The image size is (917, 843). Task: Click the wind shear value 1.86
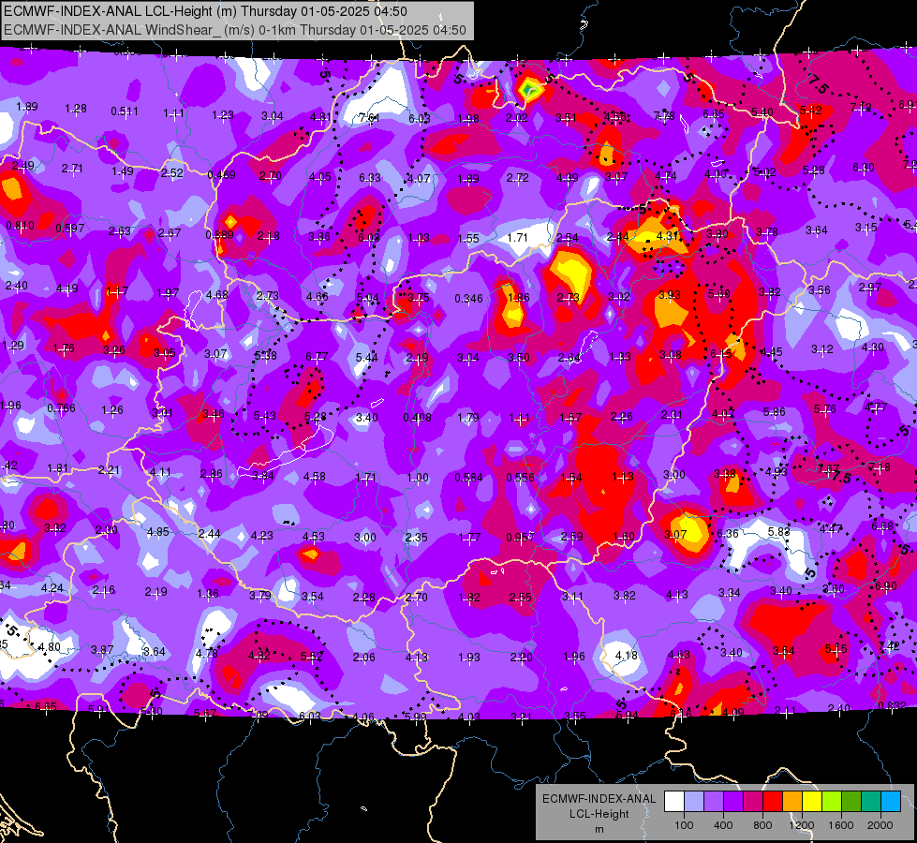(x=519, y=297)
